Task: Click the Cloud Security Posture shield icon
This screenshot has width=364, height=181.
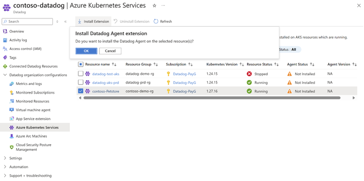Action: pyautogui.click(x=12, y=147)
